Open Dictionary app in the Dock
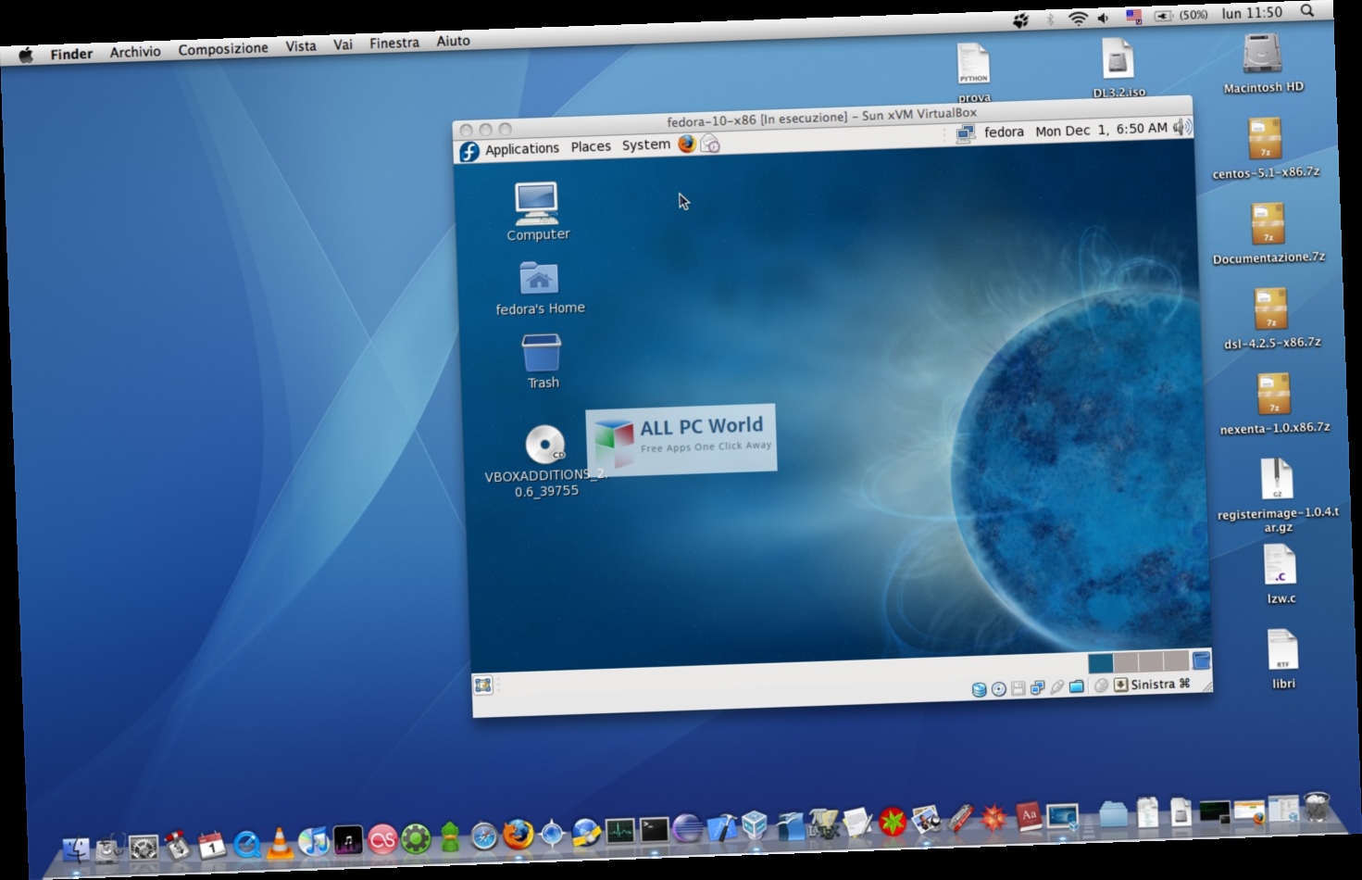 pos(1028,815)
